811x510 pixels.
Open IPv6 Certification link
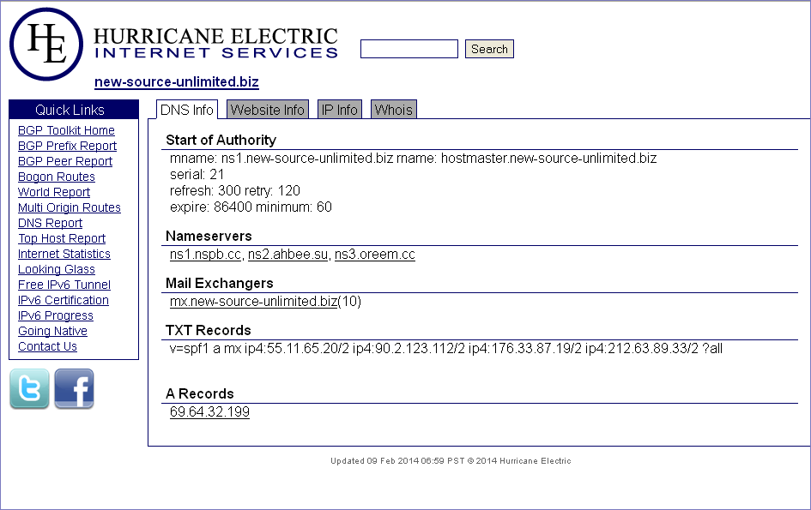point(64,300)
